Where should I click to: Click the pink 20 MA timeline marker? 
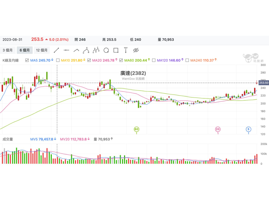[218, 129]
